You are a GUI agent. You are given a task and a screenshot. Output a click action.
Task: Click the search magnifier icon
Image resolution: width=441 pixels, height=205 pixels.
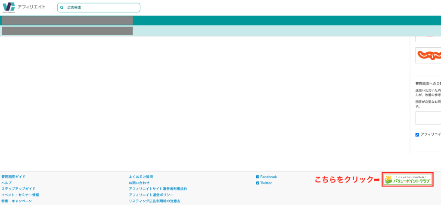[62, 8]
